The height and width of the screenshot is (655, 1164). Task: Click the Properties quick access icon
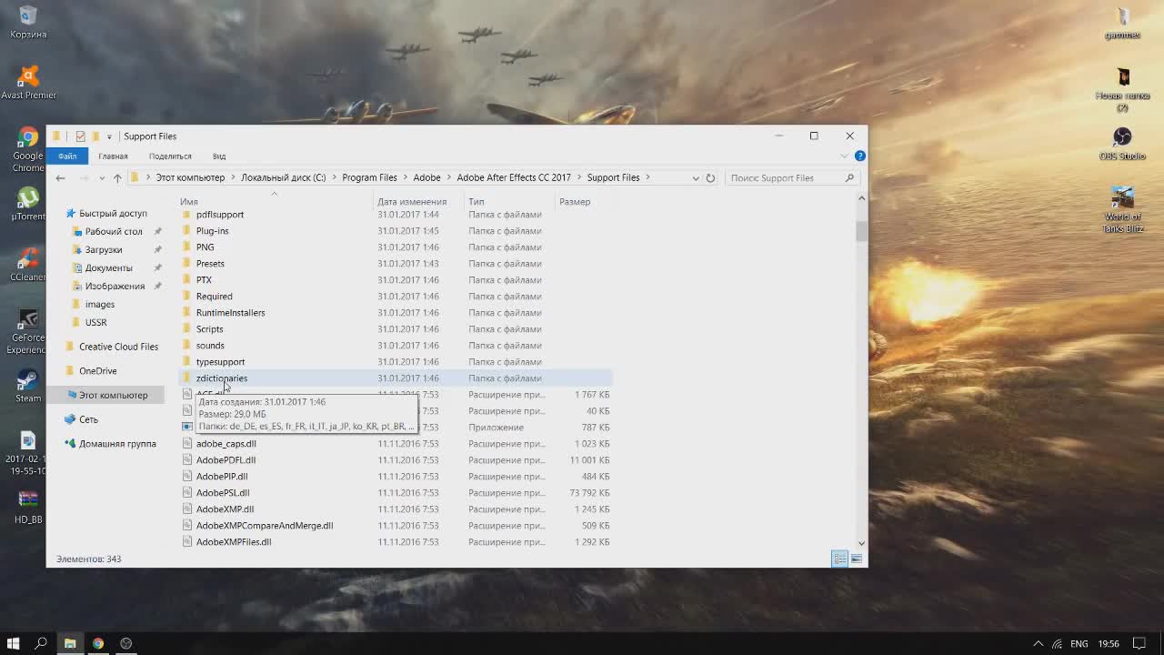click(x=80, y=136)
